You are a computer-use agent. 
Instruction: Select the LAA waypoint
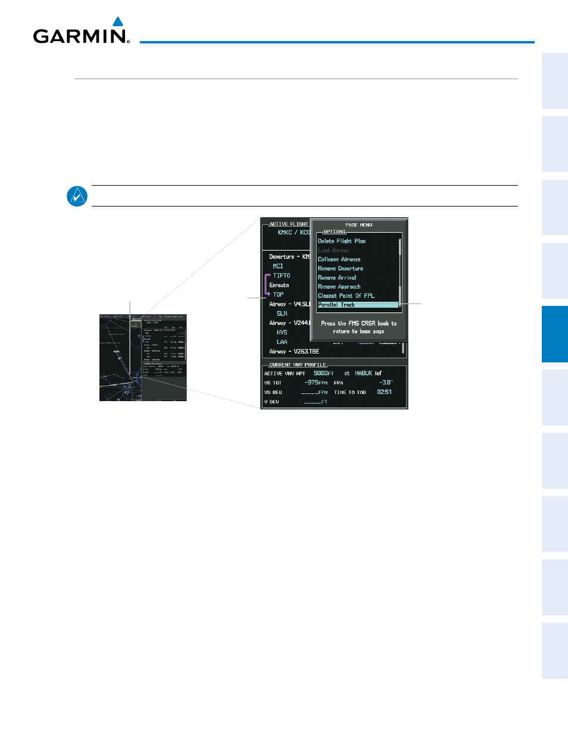point(282,342)
